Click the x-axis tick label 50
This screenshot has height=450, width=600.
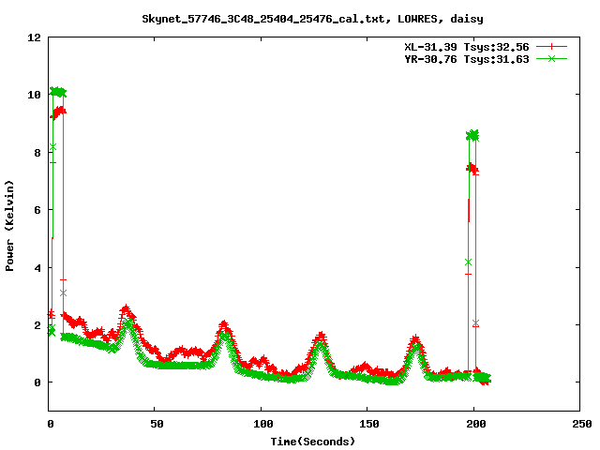coord(157,424)
